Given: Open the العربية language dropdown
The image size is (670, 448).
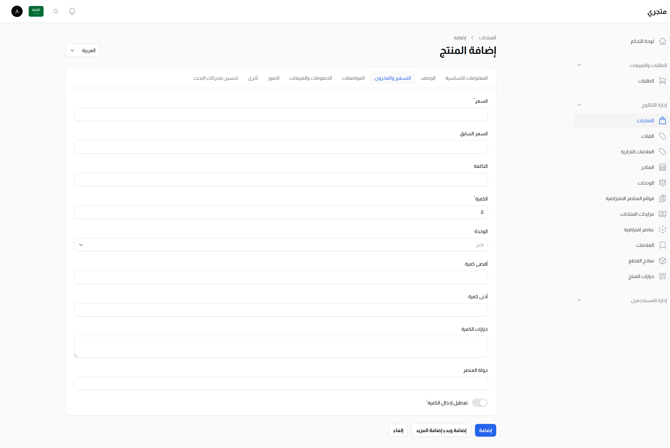Looking at the screenshot, I should click(x=82, y=50).
